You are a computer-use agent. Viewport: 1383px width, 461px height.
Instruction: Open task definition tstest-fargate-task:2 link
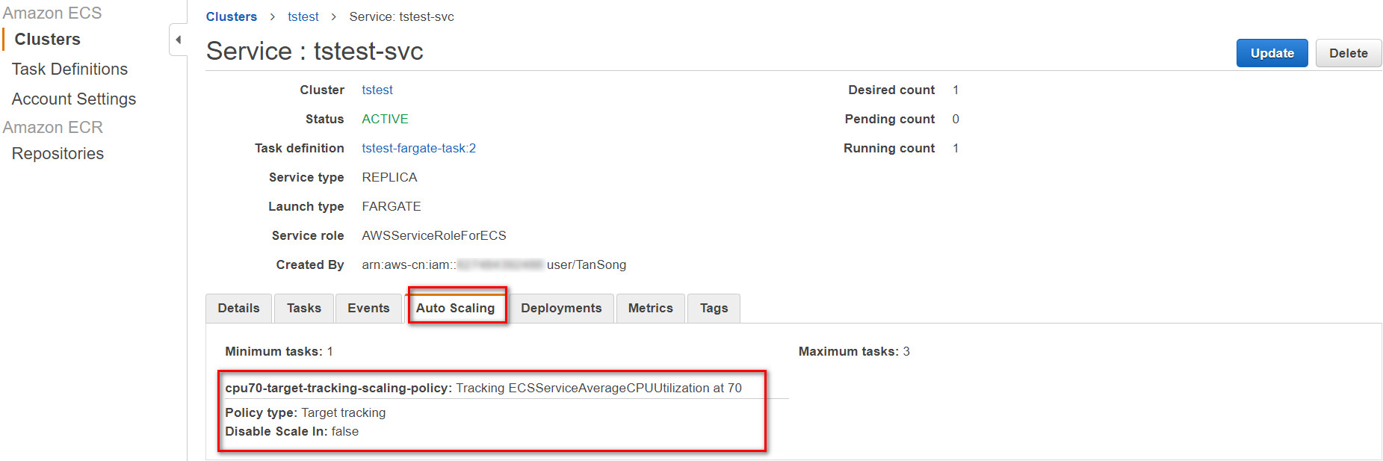tap(419, 148)
